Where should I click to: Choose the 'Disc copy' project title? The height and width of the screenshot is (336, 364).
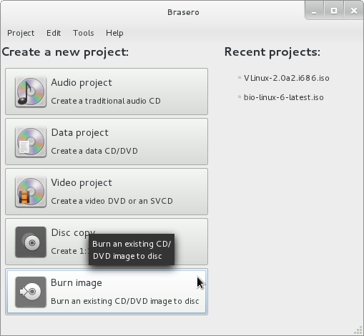(73, 233)
